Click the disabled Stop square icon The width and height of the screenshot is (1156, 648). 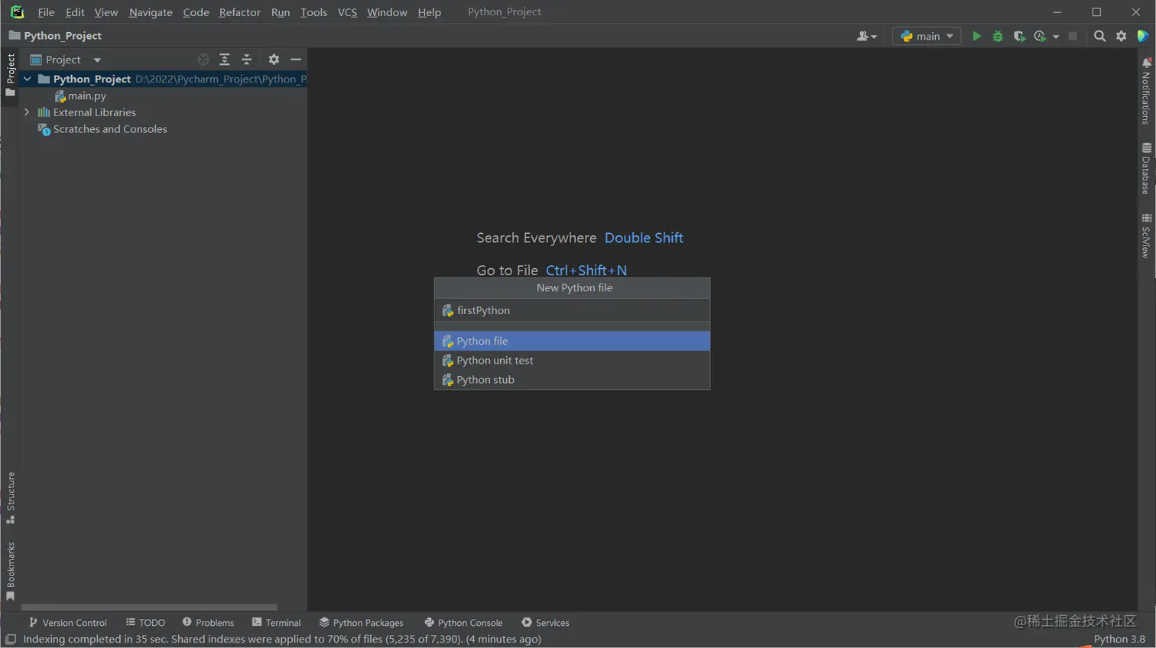point(1073,36)
